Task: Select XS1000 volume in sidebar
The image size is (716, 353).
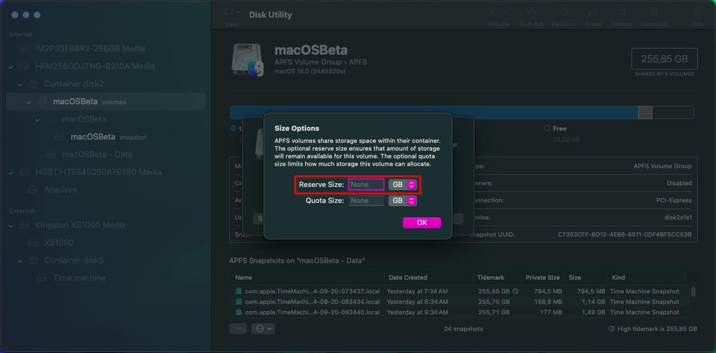Action: [59, 243]
